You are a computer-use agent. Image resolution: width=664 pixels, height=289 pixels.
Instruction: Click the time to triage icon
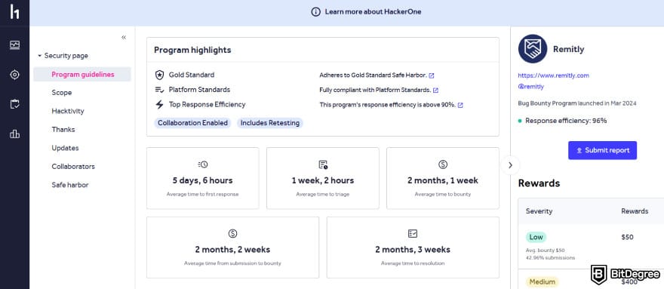[323, 164]
